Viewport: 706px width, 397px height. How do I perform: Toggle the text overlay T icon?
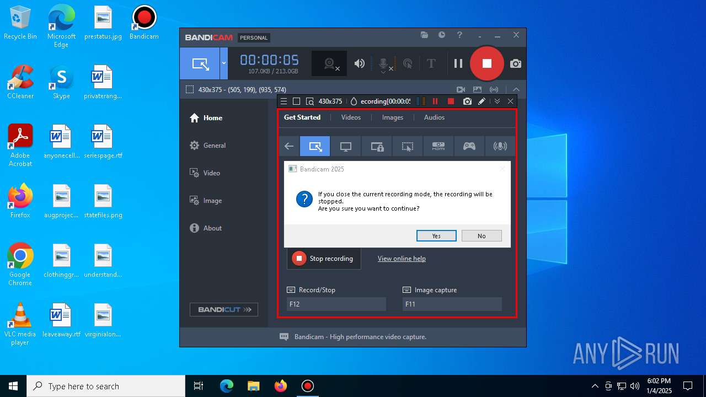(x=431, y=63)
